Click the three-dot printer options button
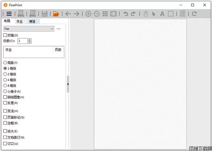 tap(59, 29)
